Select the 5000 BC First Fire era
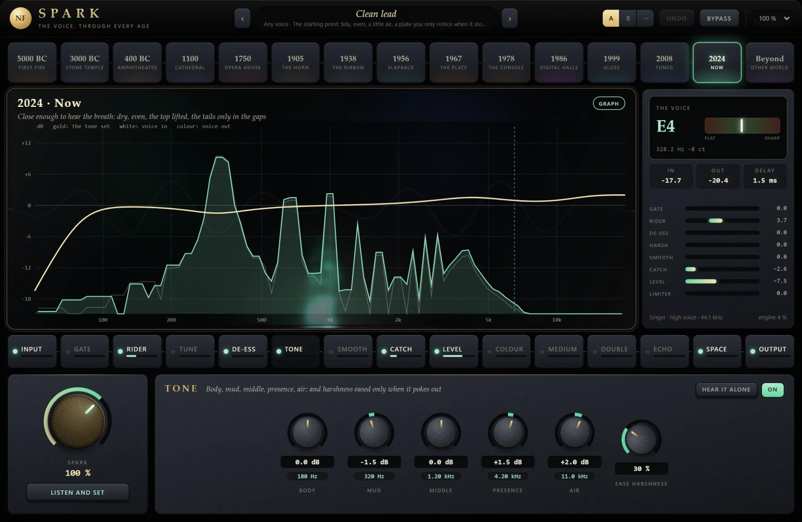The height and width of the screenshot is (522, 802). coord(32,62)
